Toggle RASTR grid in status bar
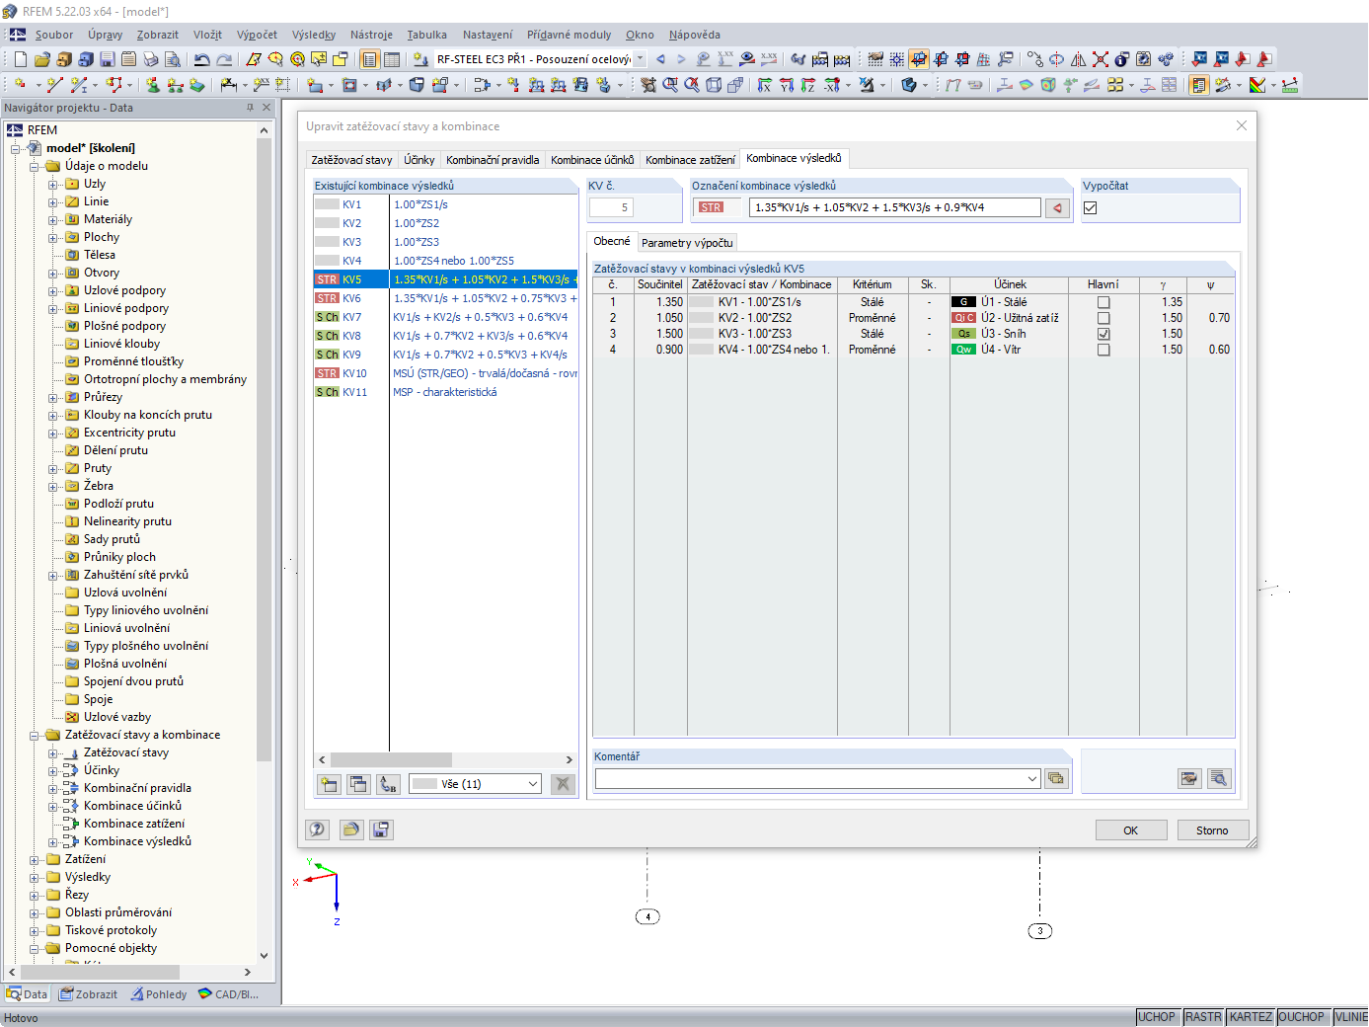Viewport: 1369px width, 1027px height. point(1203,1017)
